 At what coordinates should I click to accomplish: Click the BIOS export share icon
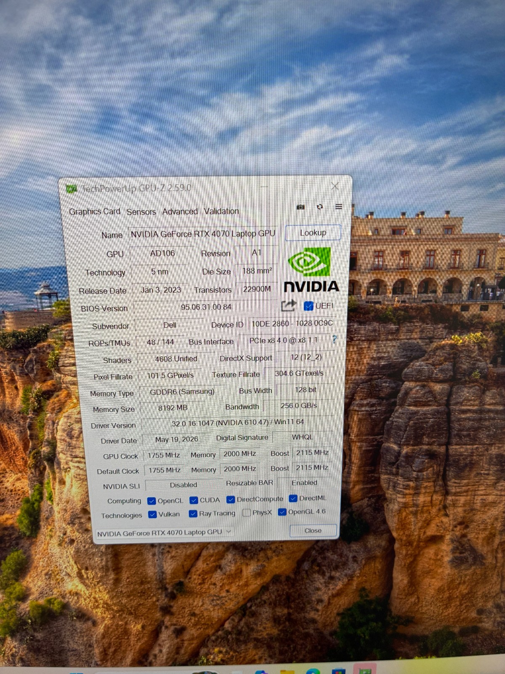pos(289,305)
